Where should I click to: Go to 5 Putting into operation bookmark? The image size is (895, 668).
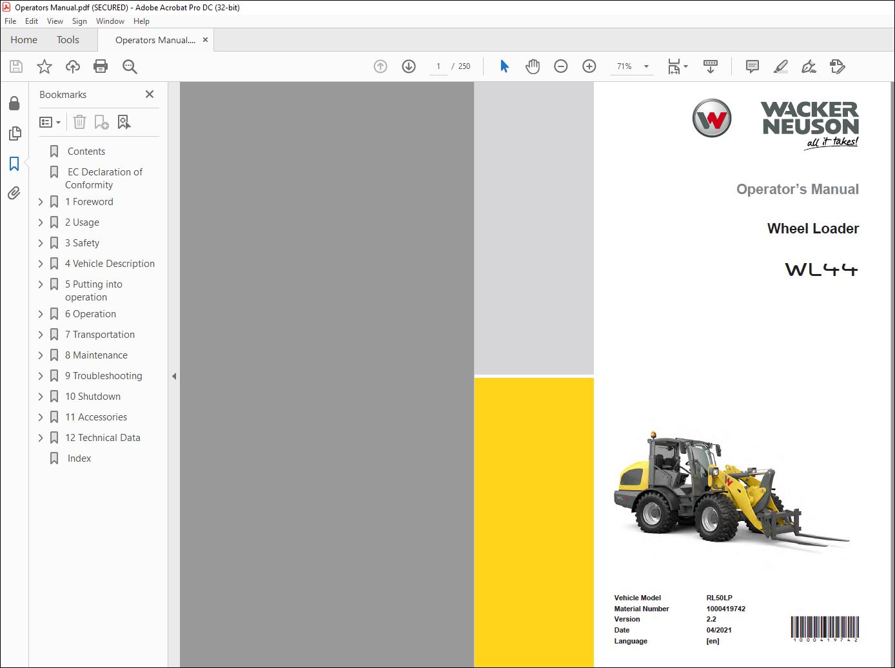[x=93, y=291]
